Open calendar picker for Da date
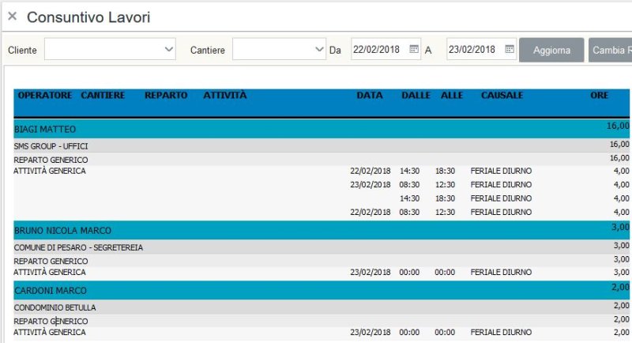Viewport: 632px width, 343px height. 414,50
